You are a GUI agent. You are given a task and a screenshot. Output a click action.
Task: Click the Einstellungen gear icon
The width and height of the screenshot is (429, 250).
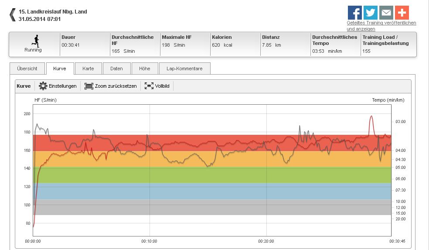tap(43, 86)
